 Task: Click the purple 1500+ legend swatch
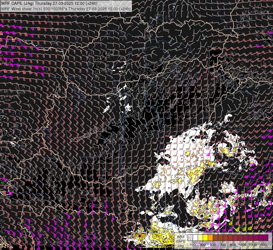coord(266,237)
